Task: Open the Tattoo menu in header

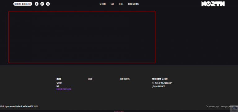Action: tap(103, 4)
